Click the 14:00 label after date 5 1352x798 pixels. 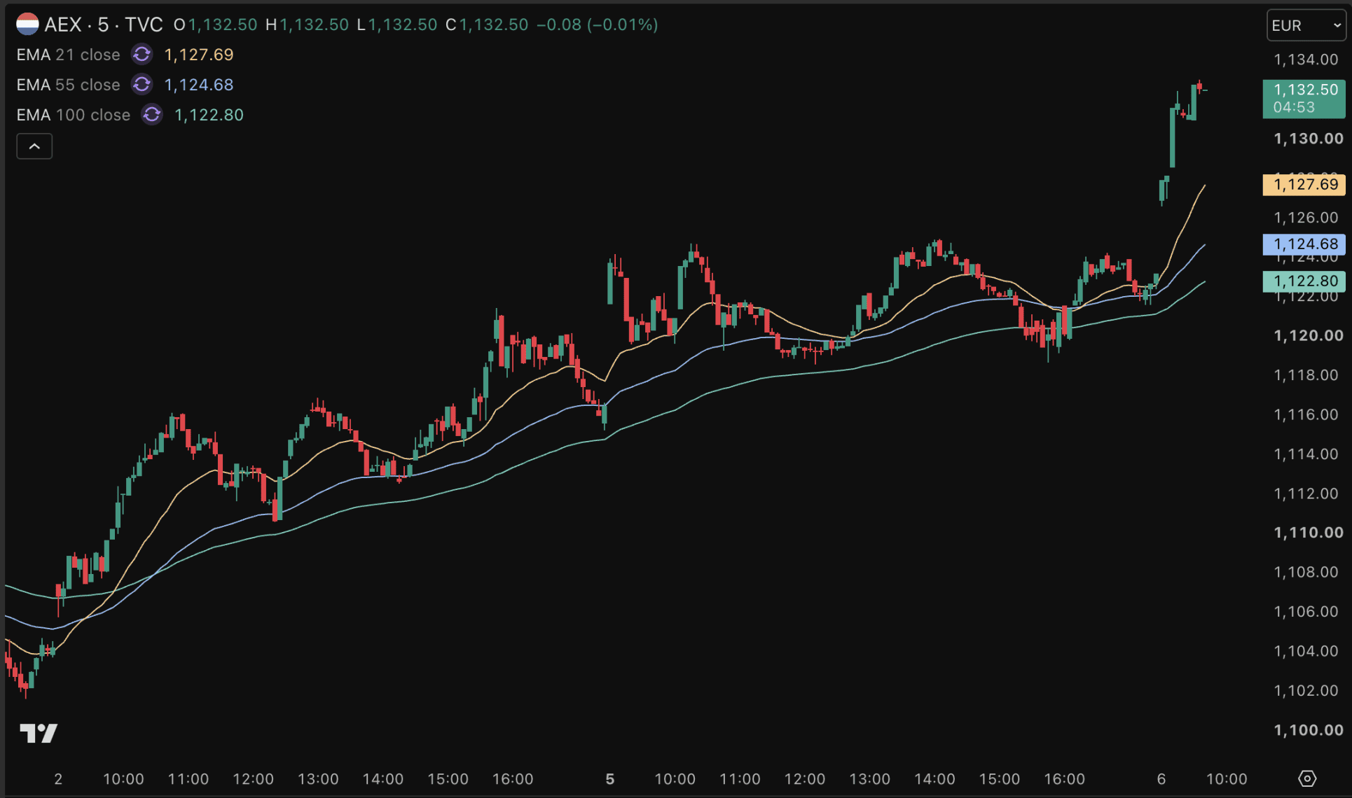coord(934,779)
